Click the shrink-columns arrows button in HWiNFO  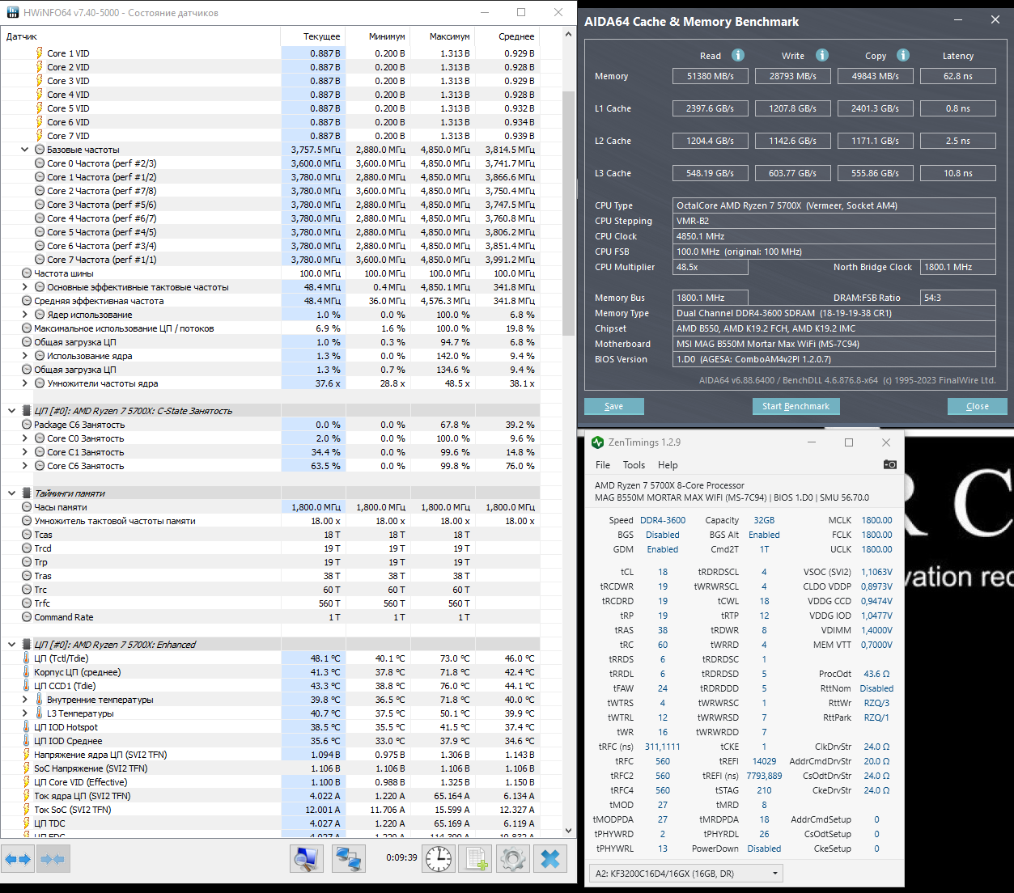coord(53,858)
